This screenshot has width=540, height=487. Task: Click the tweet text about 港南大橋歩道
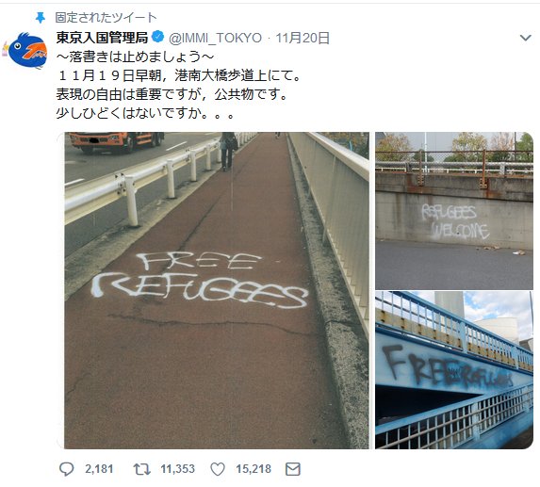pyautogui.click(x=178, y=75)
